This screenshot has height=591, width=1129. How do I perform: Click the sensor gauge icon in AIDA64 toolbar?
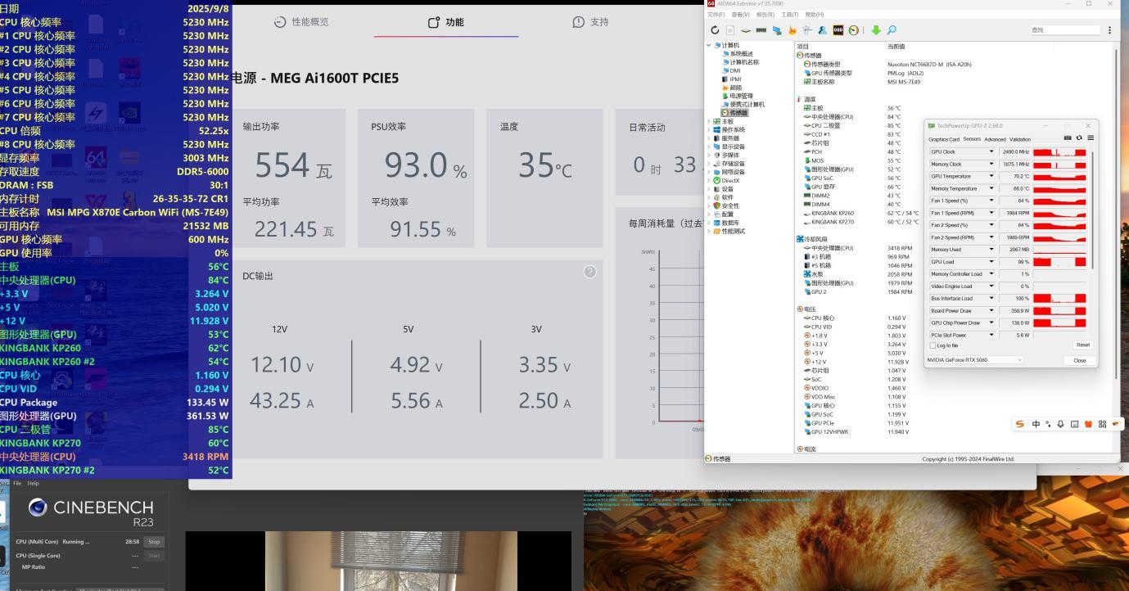[854, 30]
